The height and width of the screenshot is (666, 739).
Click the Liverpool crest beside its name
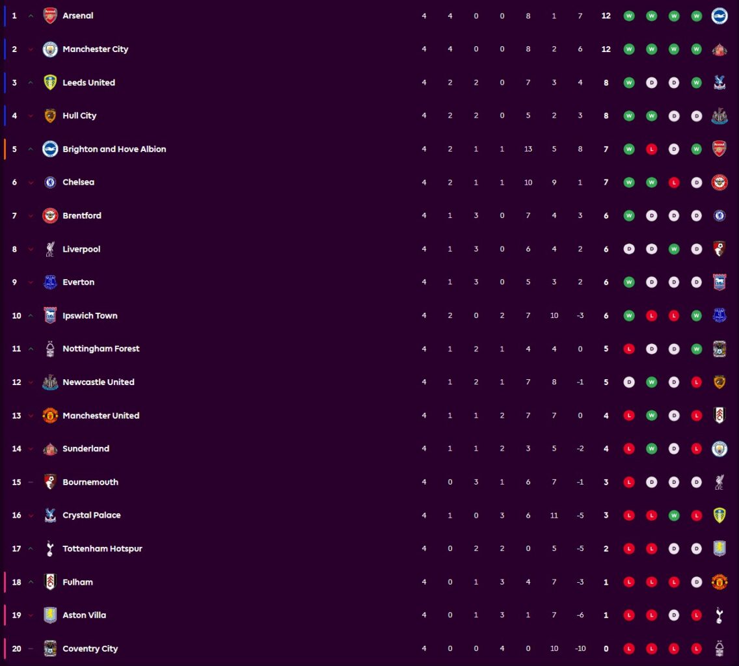(x=50, y=249)
